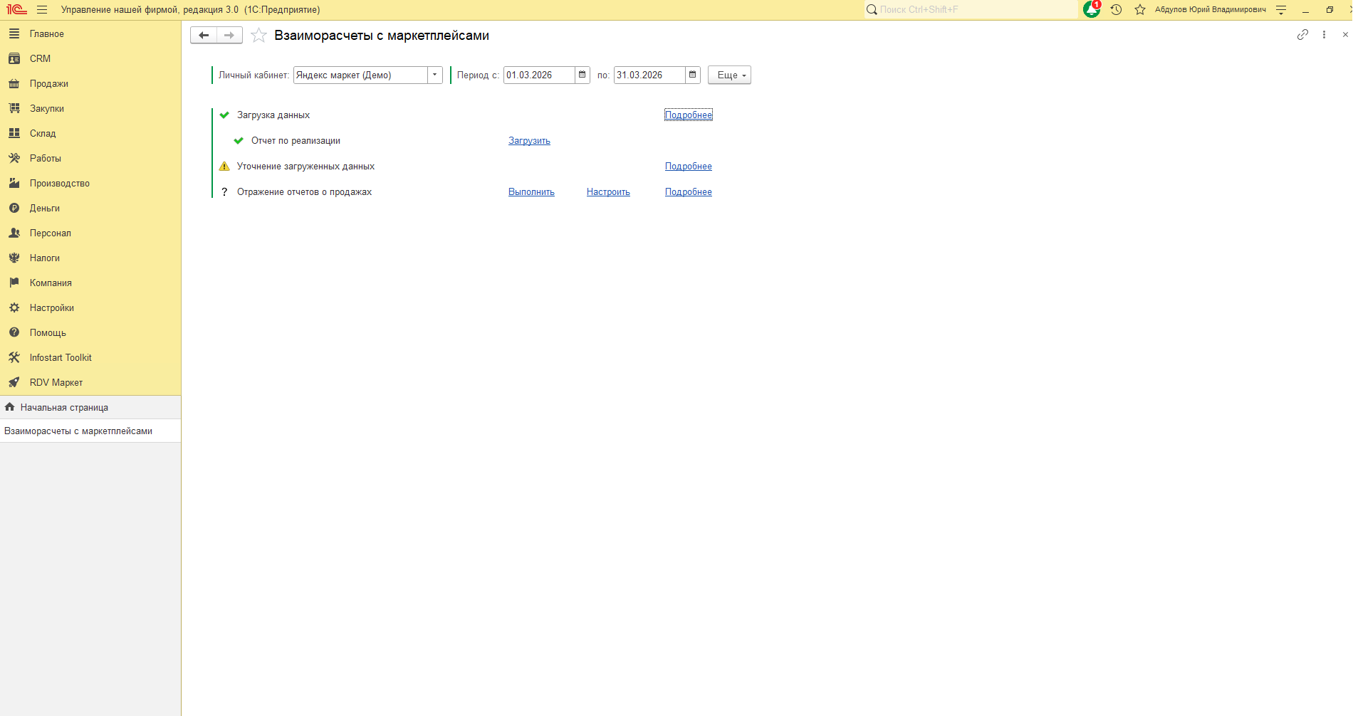The height and width of the screenshot is (716, 1353).
Task: Focus the Личный кабинет input field
Action: pyautogui.click(x=360, y=75)
